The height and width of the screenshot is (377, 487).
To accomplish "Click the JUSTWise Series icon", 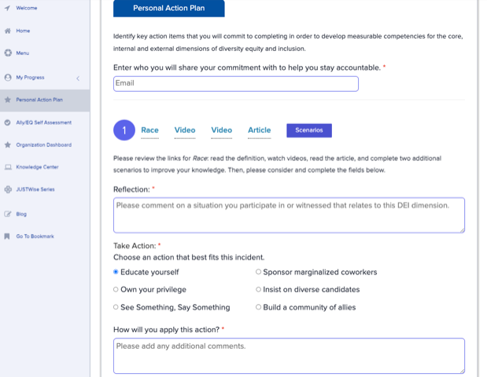I will tap(8, 189).
